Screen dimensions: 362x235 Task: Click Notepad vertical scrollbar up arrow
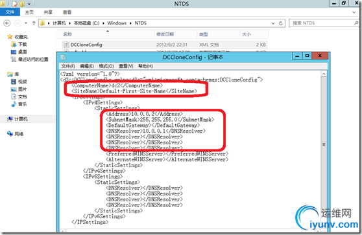pos(324,74)
